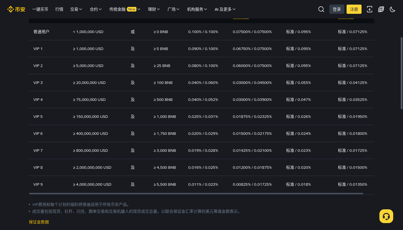Open the 保证金数据 link
The width and height of the screenshot is (403, 230).
click(x=39, y=222)
